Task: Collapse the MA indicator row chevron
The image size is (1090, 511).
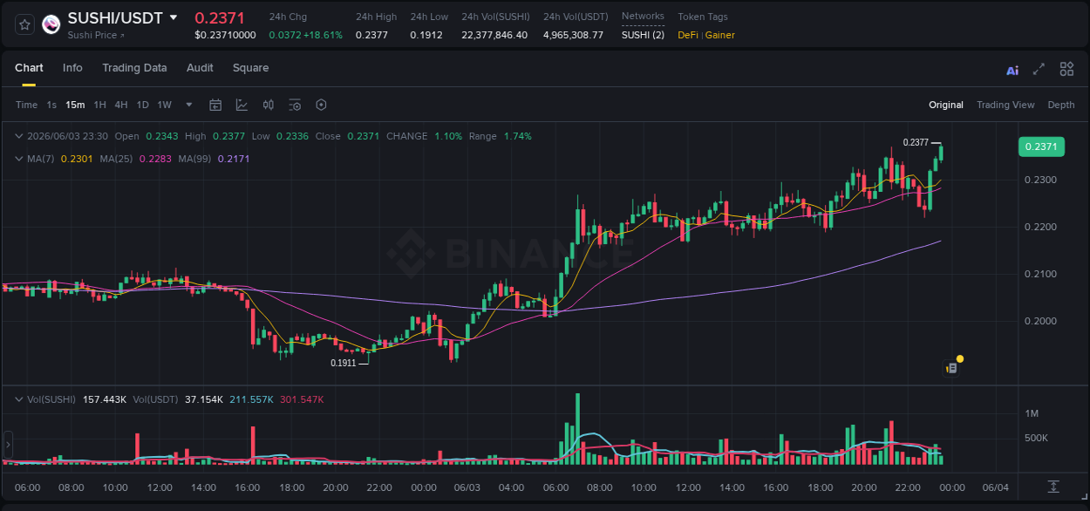Action: tap(19, 159)
